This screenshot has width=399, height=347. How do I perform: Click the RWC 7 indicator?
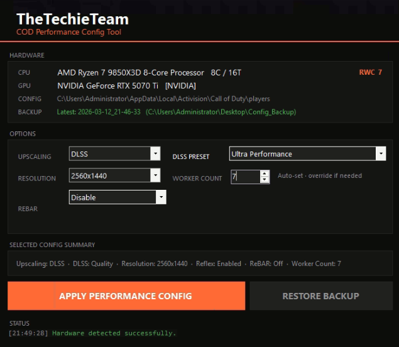(x=370, y=72)
